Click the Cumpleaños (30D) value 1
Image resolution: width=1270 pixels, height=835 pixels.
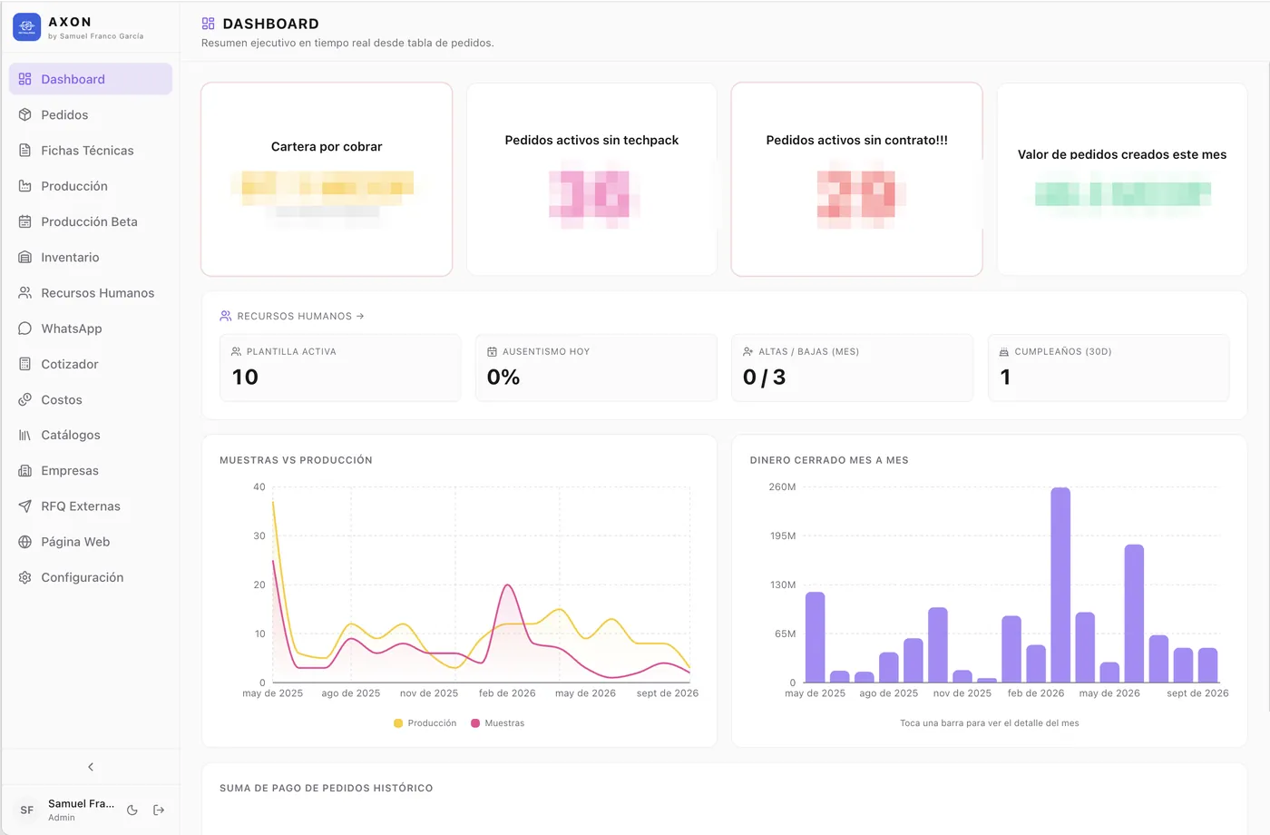coord(1005,378)
